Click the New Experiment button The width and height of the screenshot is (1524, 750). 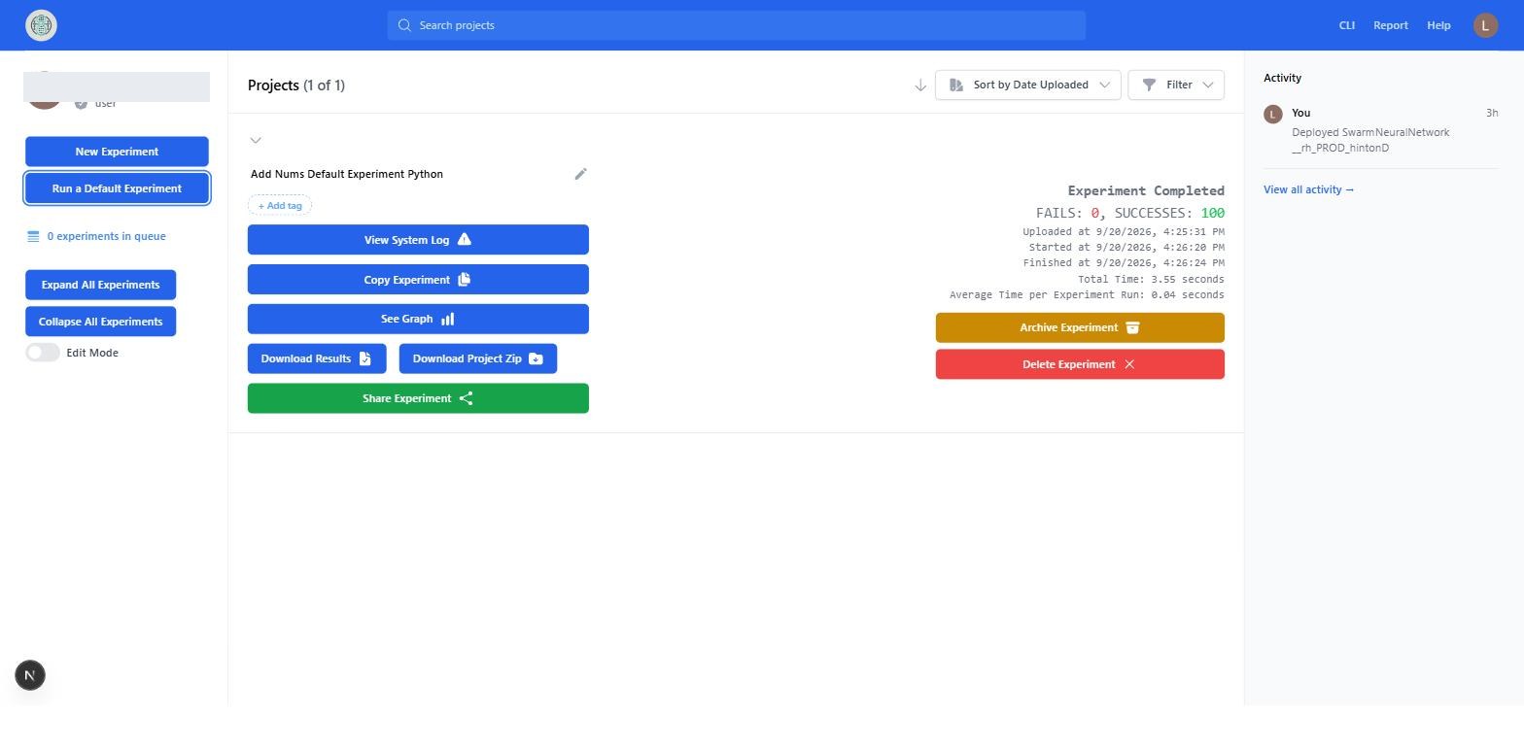point(117,152)
